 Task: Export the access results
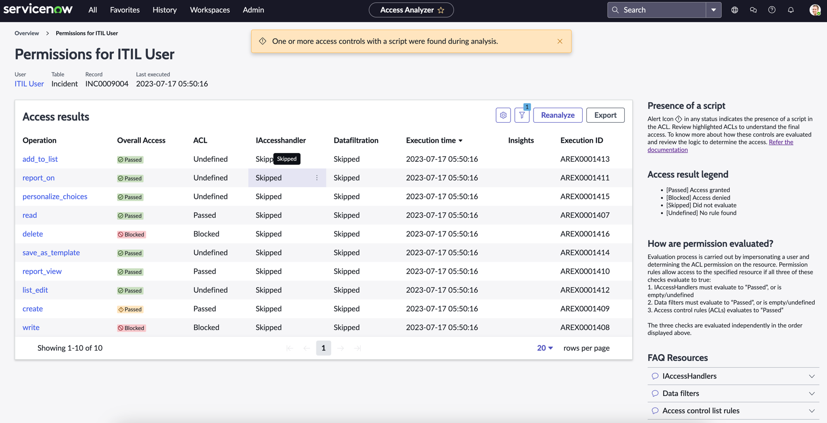(605, 115)
